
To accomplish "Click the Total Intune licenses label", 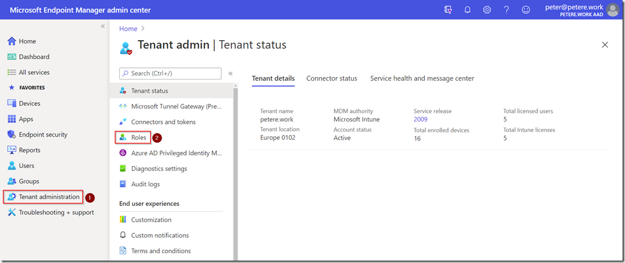I will 530,130.
